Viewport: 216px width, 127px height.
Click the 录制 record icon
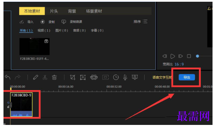point(43,22)
